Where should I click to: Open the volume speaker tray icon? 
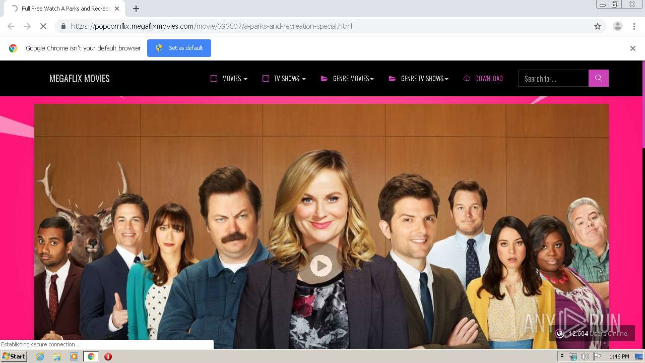585,356
